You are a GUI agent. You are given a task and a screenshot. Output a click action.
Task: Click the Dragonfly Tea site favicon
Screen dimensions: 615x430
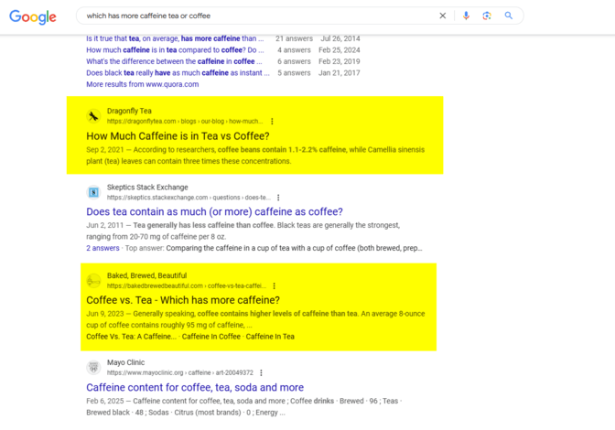(x=93, y=116)
